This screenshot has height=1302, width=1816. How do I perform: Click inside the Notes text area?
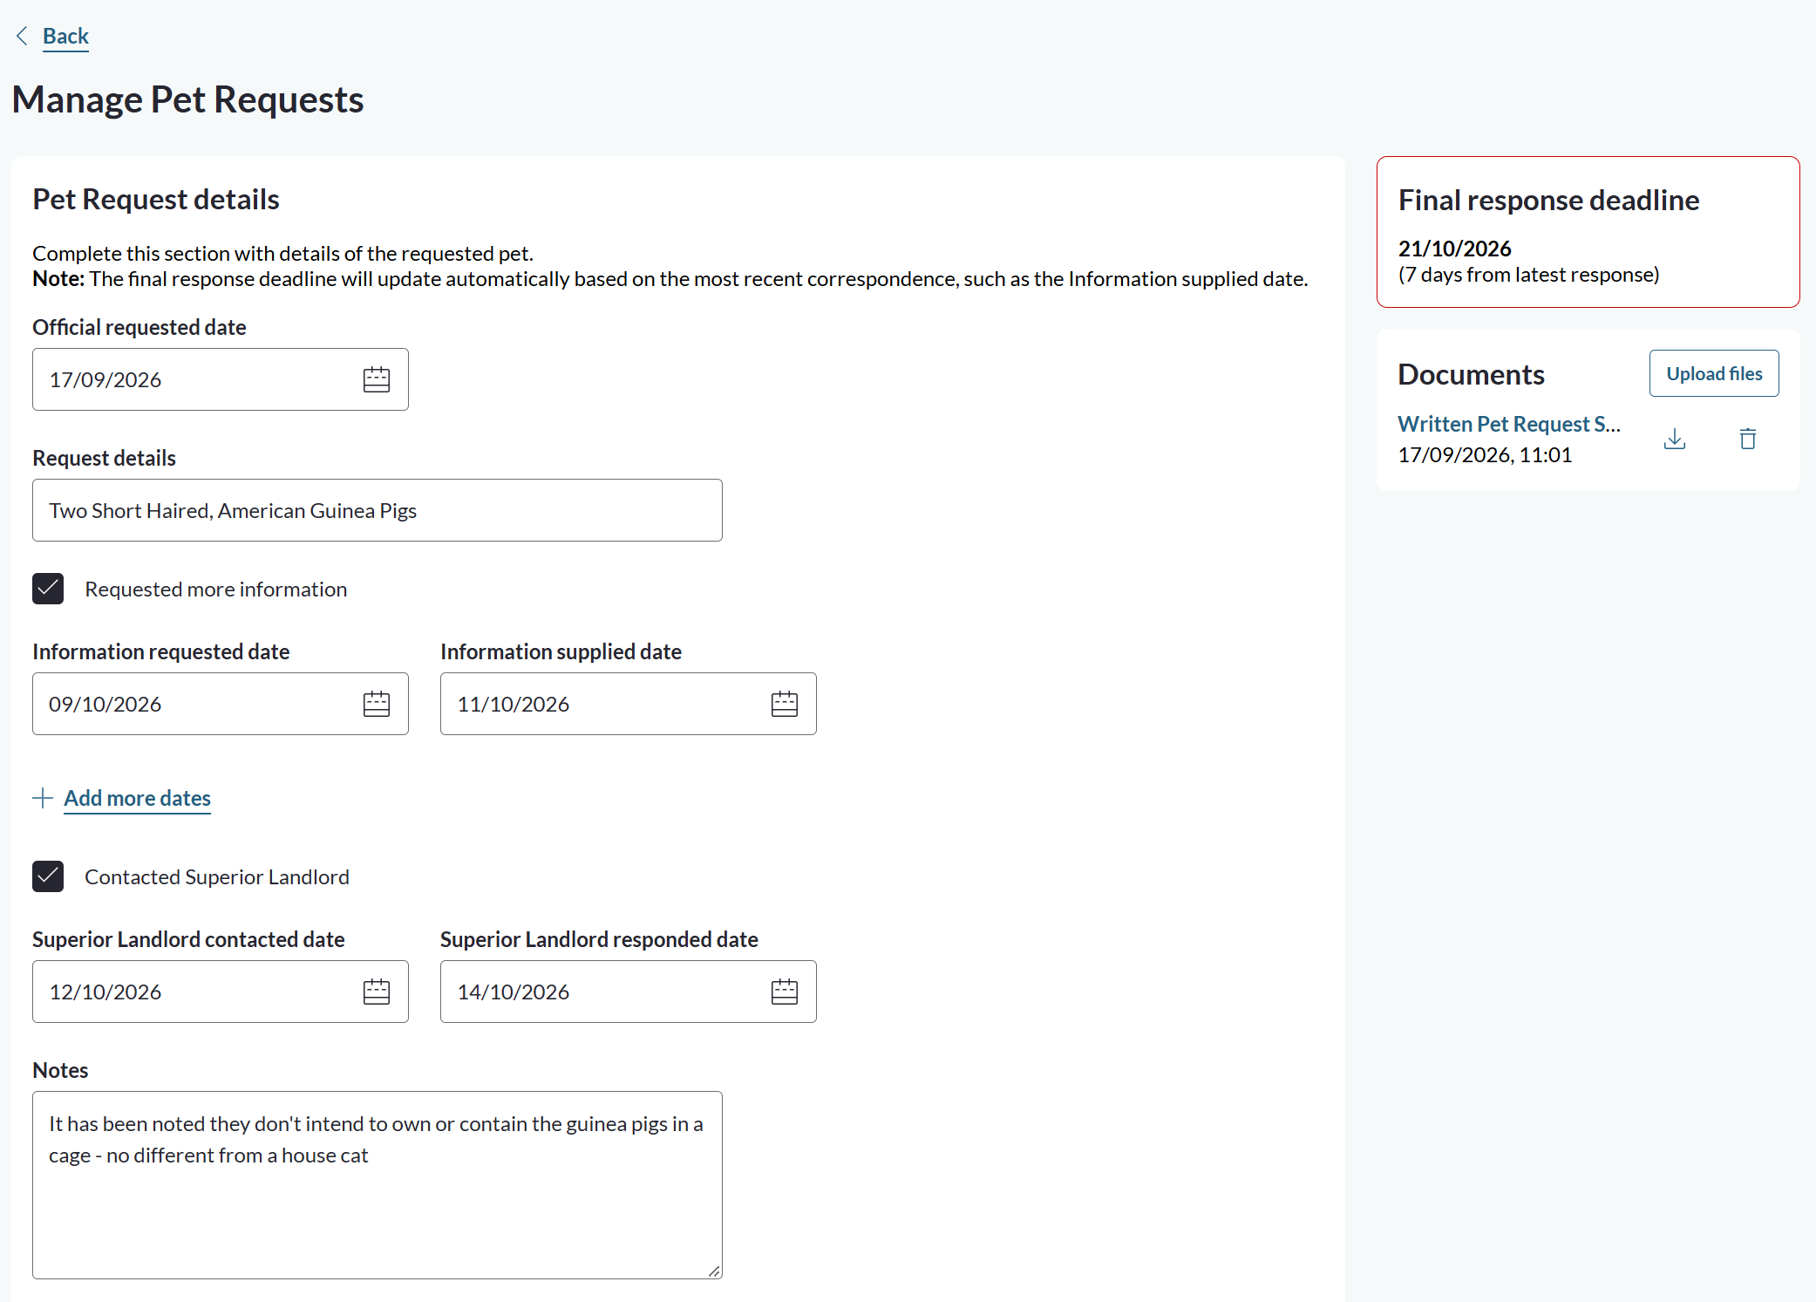pos(377,1185)
